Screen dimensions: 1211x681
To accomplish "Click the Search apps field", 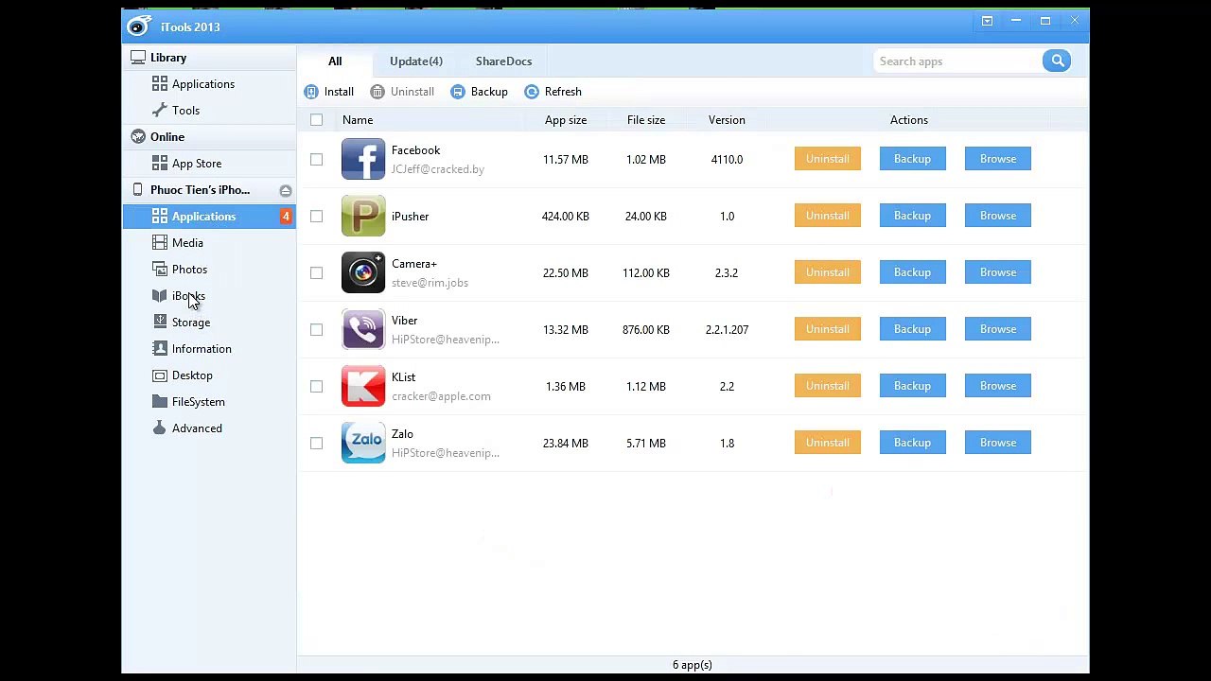I will click(957, 61).
